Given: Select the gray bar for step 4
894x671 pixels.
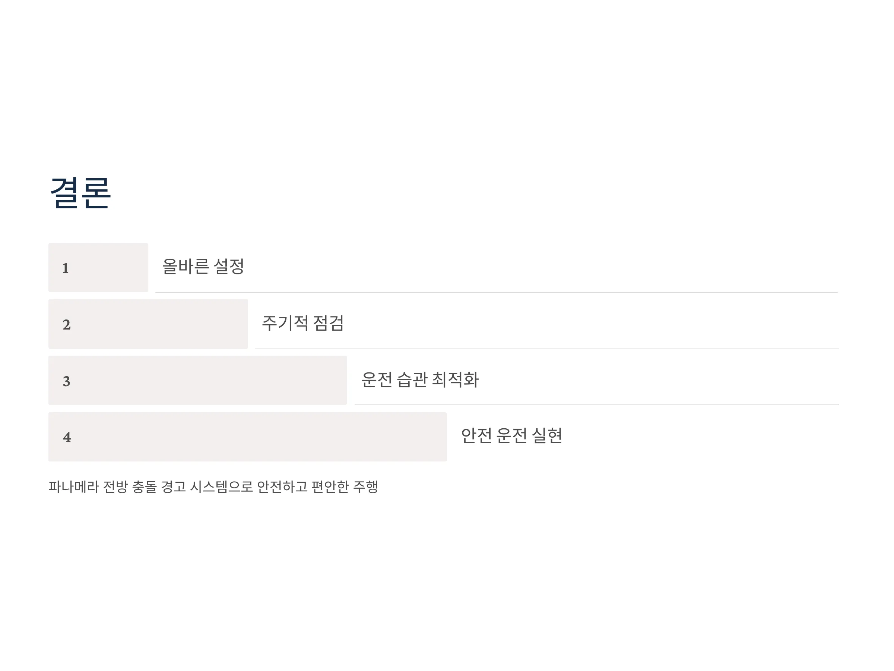Looking at the screenshot, I should coord(248,437).
